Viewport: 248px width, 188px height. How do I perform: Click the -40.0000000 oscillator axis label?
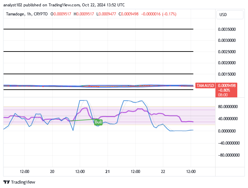coord(228,143)
